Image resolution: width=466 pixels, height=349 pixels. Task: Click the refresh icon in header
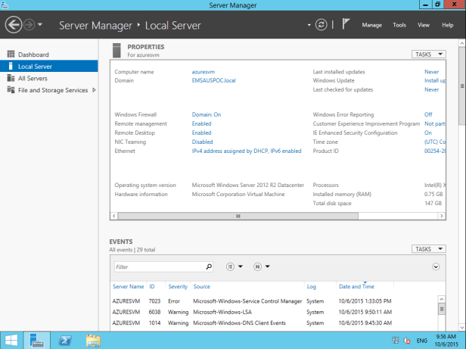click(x=322, y=25)
